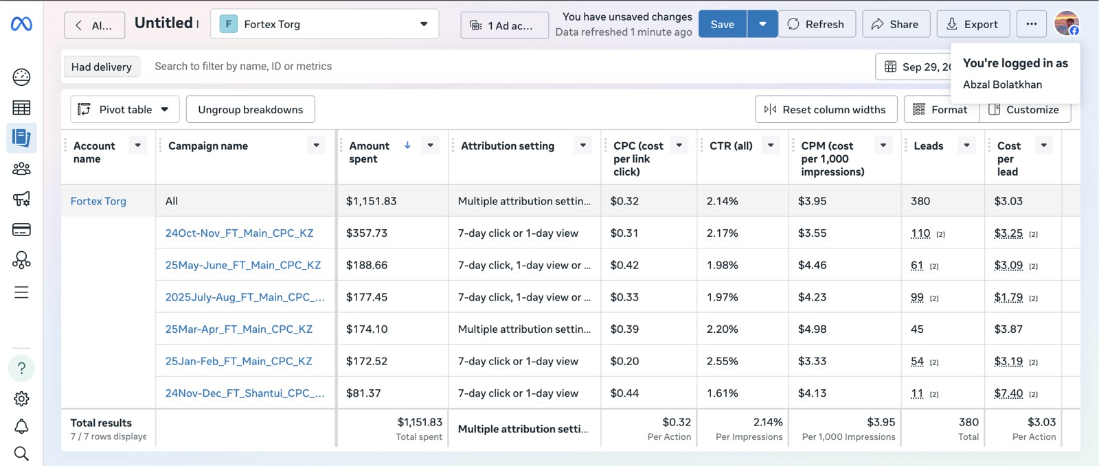Click the $3.25 cost per lead value
The width and height of the screenshot is (1099, 466).
pyautogui.click(x=1008, y=233)
